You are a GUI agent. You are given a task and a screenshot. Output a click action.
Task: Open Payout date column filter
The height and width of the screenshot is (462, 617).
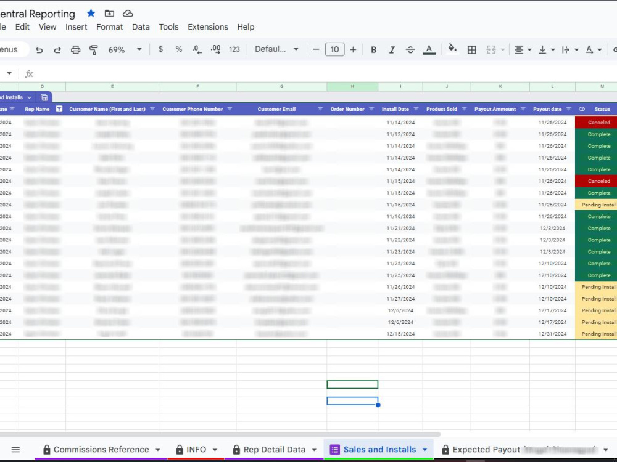click(x=569, y=109)
